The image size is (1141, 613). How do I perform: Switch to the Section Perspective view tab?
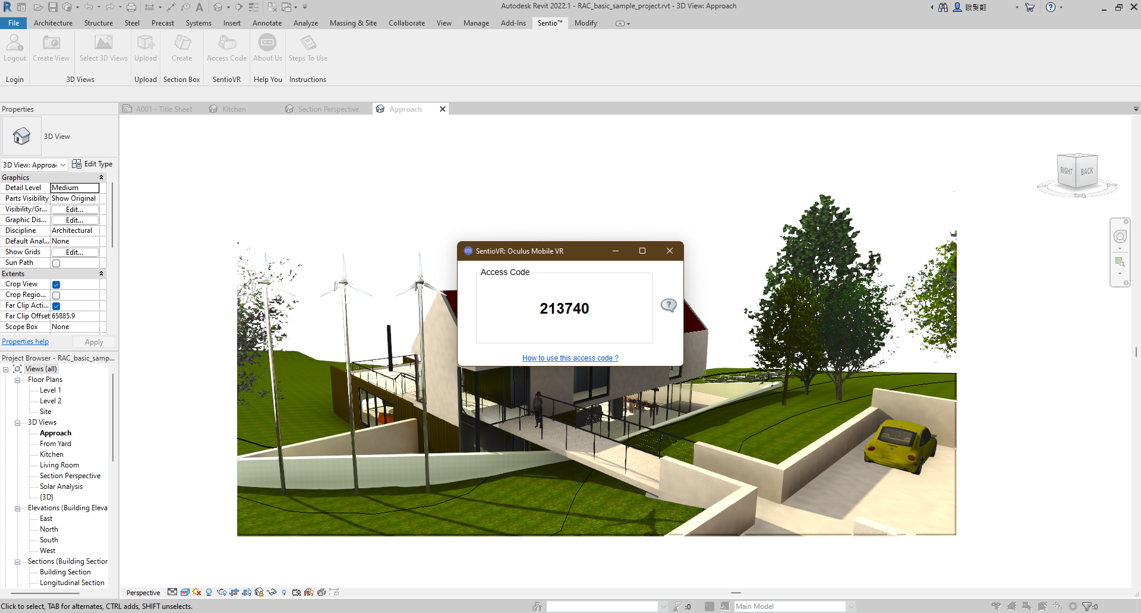[328, 109]
